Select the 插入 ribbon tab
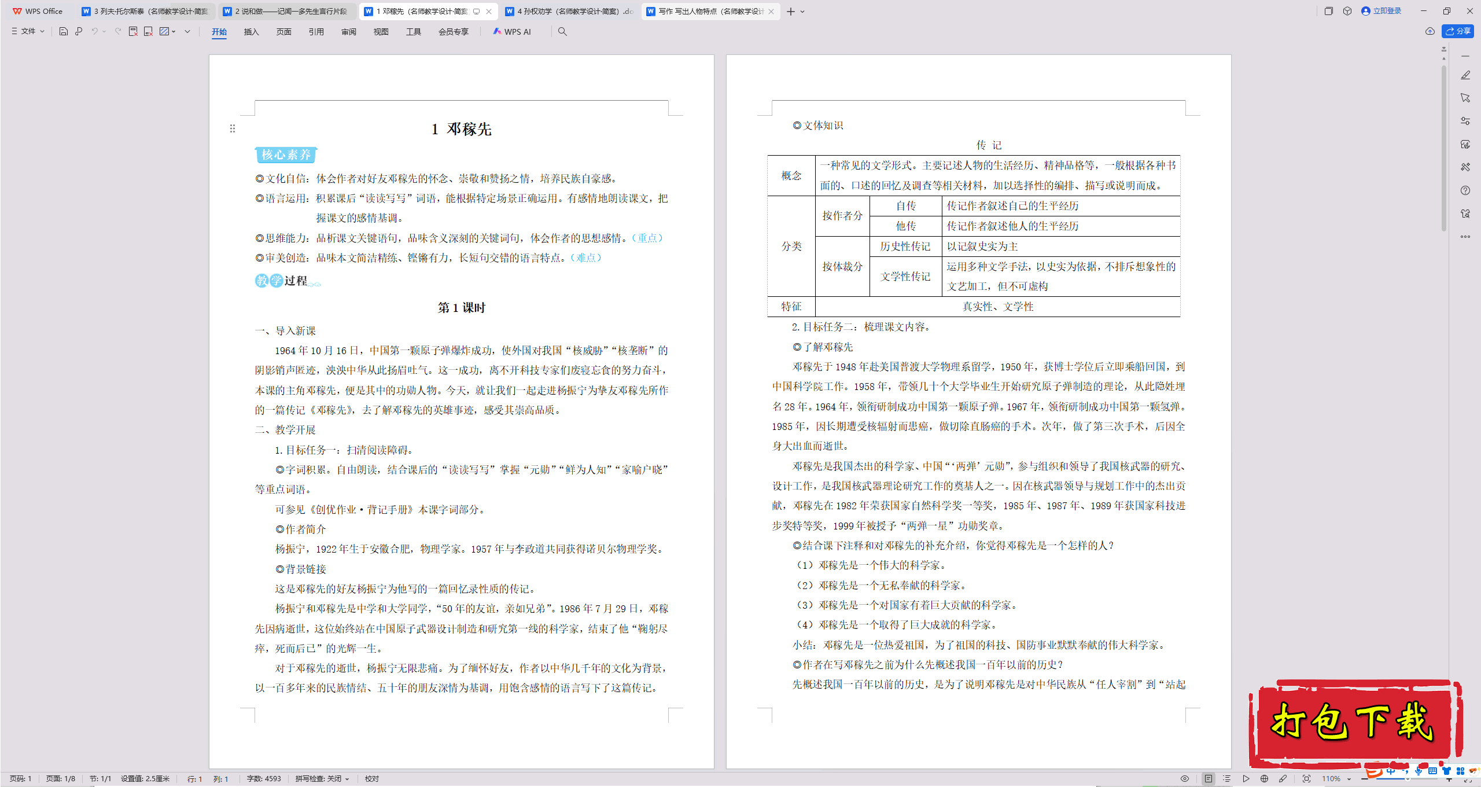 point(251,32)
